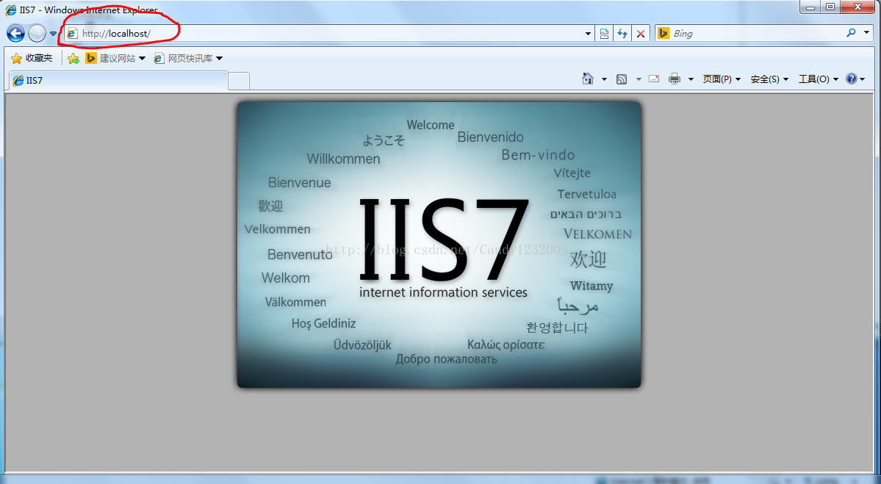
Task: Expand the Print options dropdown arrow
Action: tap(691, 79)
